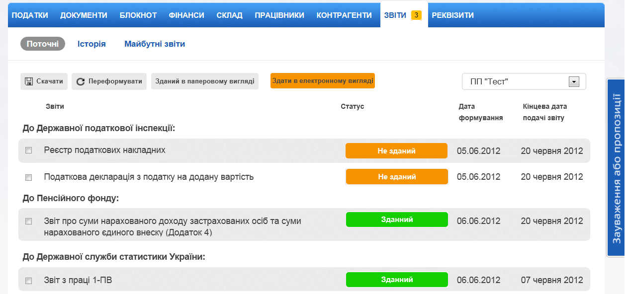The height and width of the screenshot is (294, 627).
Task: Click Зданий в паперовому вигляді button
Action: [x=205, y=81]
